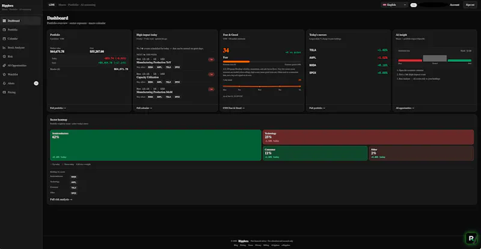Click the Manufacturing Production YoY event title

pos(154,62)
